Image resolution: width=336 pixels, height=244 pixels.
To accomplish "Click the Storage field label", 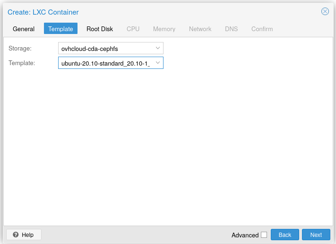I will tap(20, 48).
